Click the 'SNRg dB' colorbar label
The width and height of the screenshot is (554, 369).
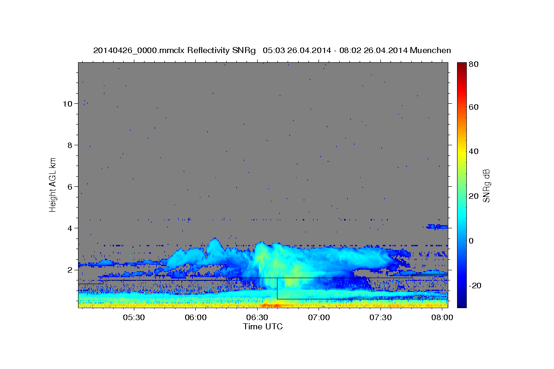pyautogui.click(x=486, y=185)
